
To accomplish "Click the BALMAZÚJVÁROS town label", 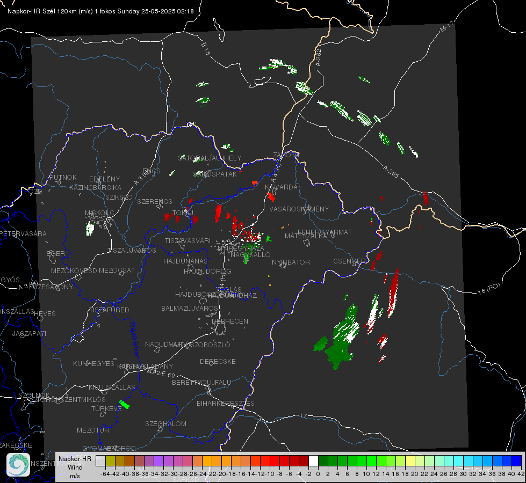I will pos(190,308).
